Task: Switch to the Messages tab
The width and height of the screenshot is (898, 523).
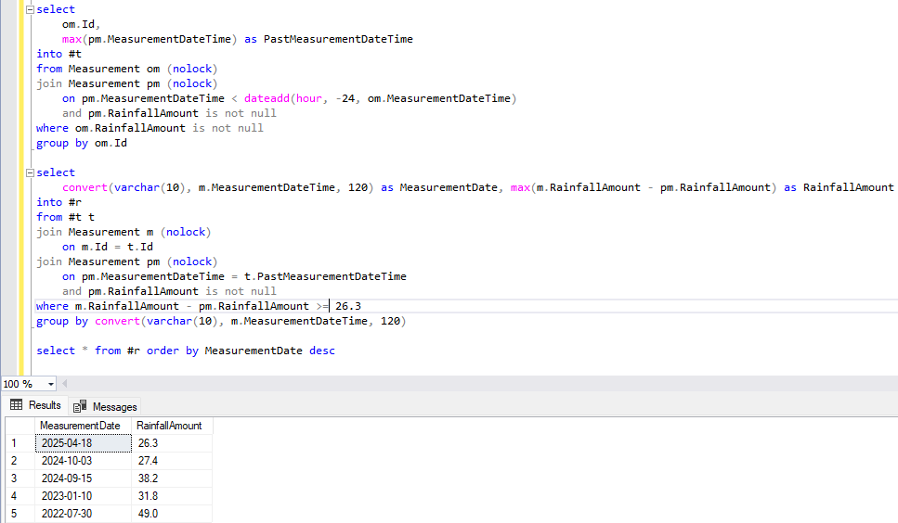Action: (105, 406)
